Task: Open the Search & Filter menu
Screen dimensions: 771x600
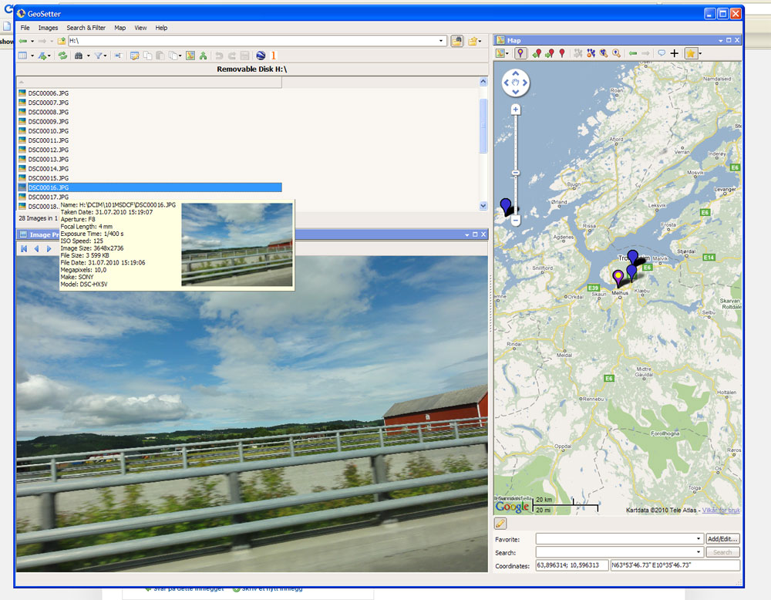Action: [x=86, y=28]
